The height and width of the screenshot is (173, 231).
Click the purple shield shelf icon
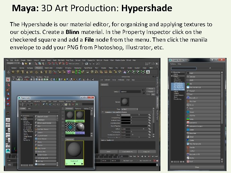(69, 72)
